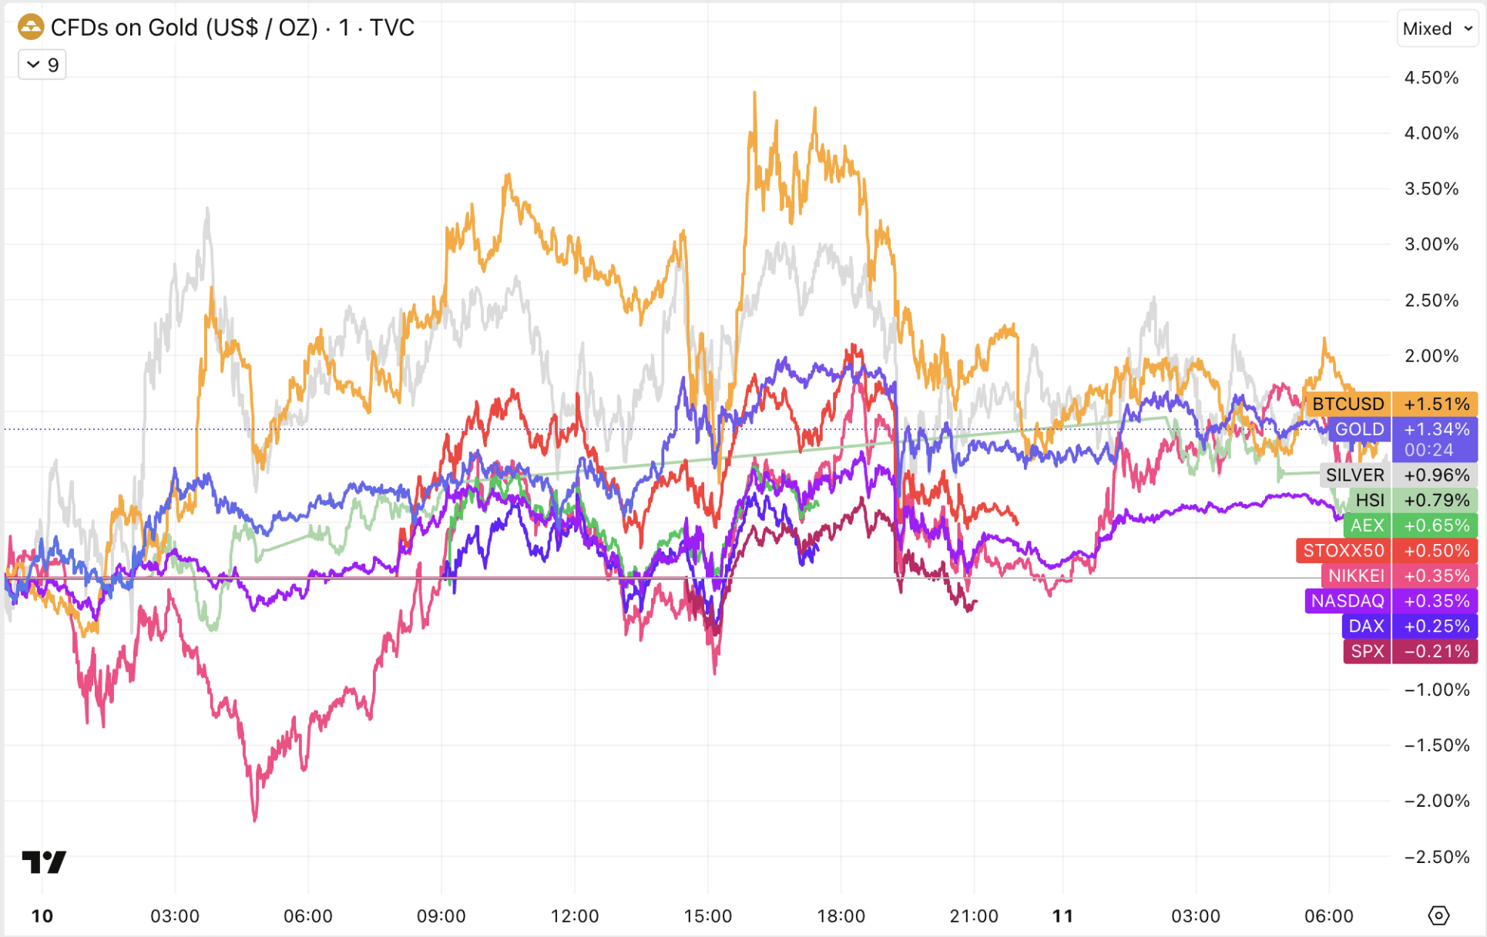The width and height of the screenshot is (1487, 937).
Task: Expand the 9 indicators legend chevron
Action: point(42,65)
